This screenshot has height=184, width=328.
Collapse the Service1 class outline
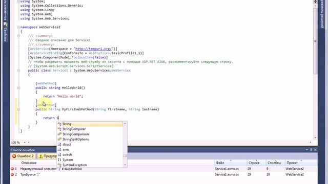18,71
